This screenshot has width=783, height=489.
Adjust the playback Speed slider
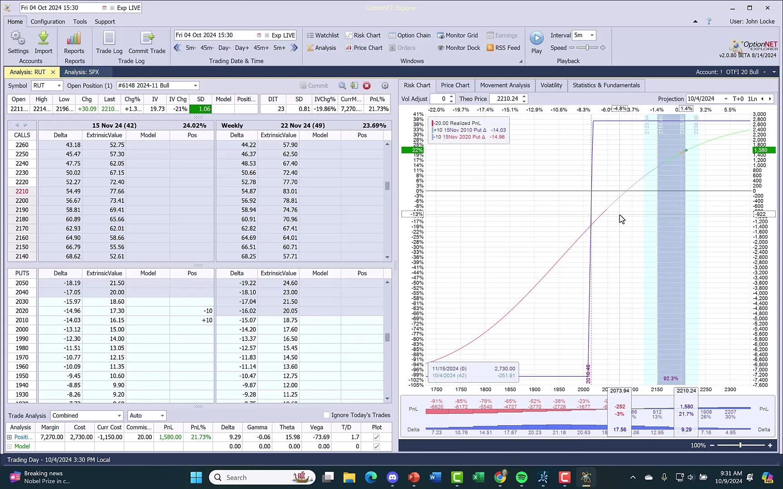587,48
